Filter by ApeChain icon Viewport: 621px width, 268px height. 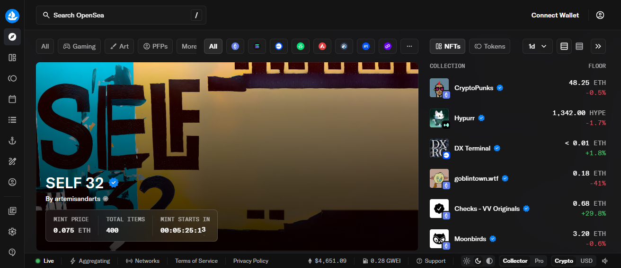click(366, 46)
